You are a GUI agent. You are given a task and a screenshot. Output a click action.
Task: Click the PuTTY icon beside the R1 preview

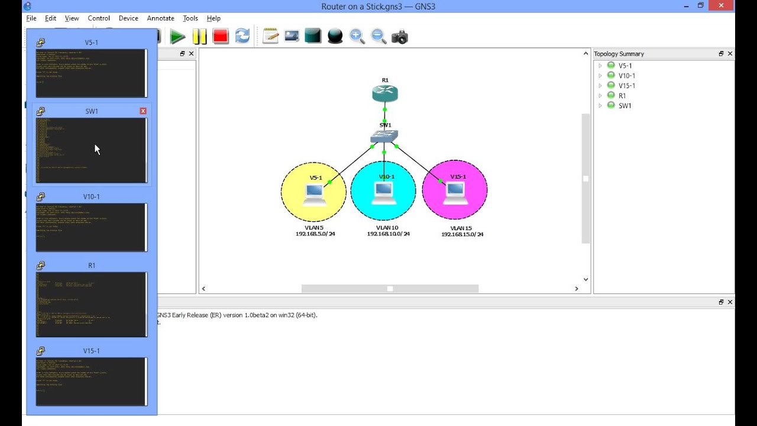click(41, 266)
